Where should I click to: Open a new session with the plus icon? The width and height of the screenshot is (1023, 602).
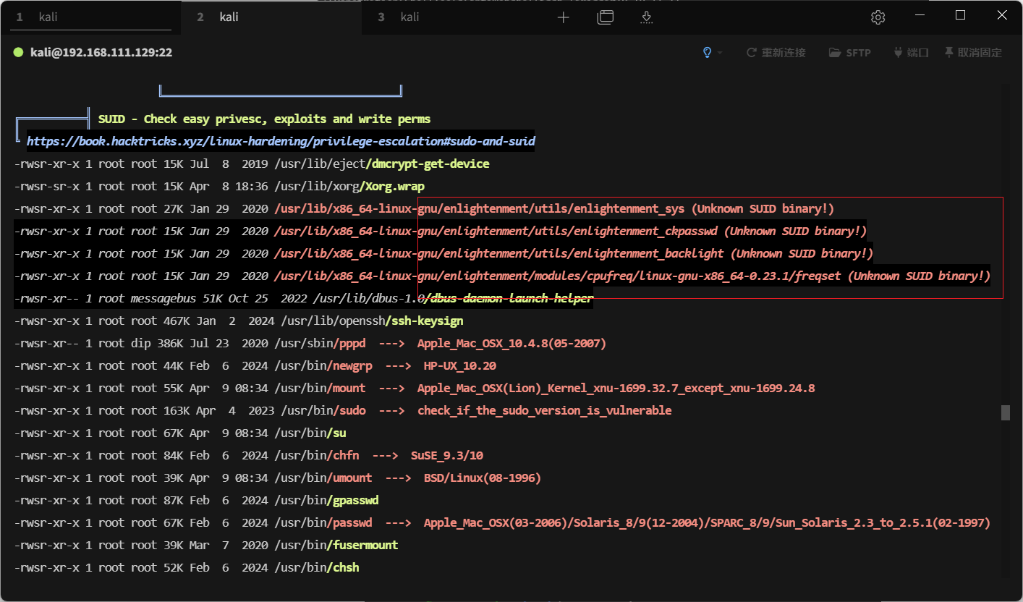coord(563,17)
